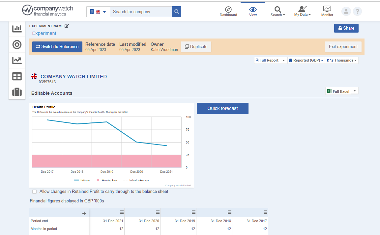Image resolution: width=380 pixels, height=235 pixels.
Task: Open the trend line chart sidebar icon
Action: (x=17, y=60)
